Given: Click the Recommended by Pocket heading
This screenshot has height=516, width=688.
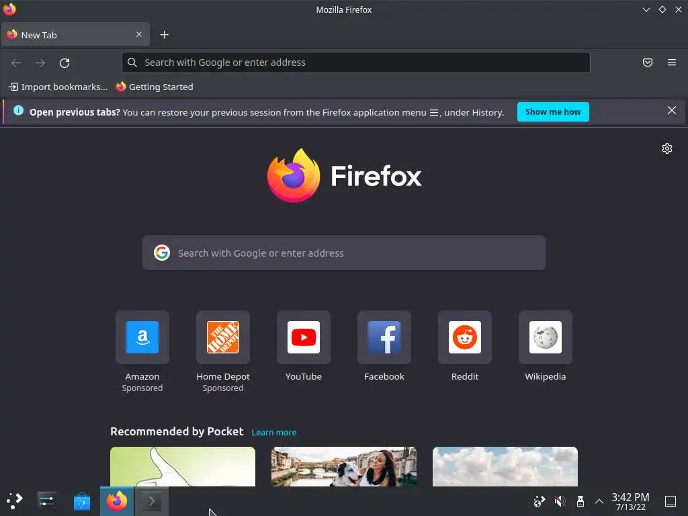Looking at the screenshot, I should click(x=177, y=431).
